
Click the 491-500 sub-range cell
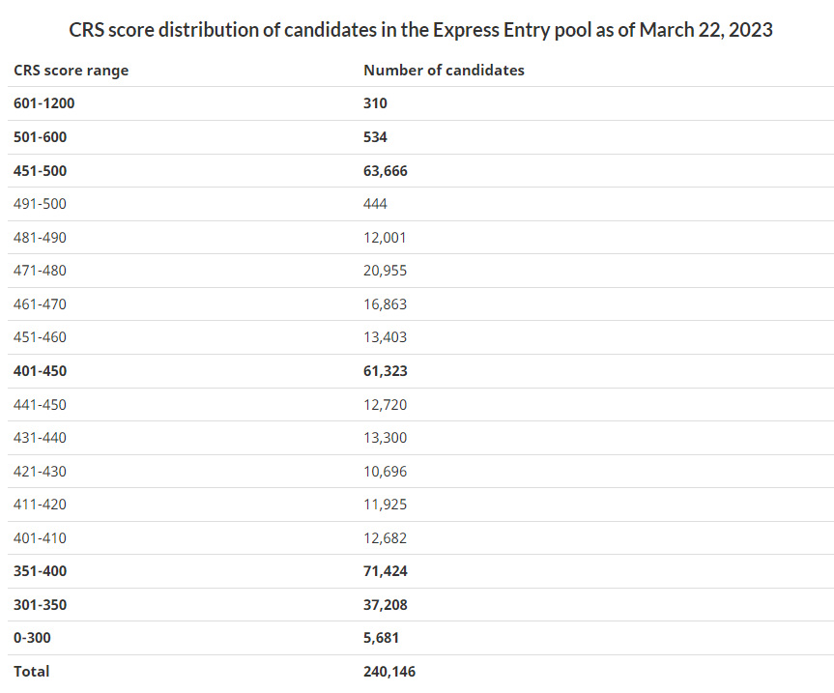click(40, 204)
